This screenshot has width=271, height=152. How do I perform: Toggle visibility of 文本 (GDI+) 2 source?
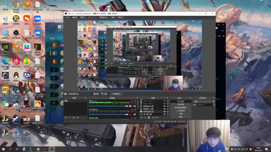164,101
